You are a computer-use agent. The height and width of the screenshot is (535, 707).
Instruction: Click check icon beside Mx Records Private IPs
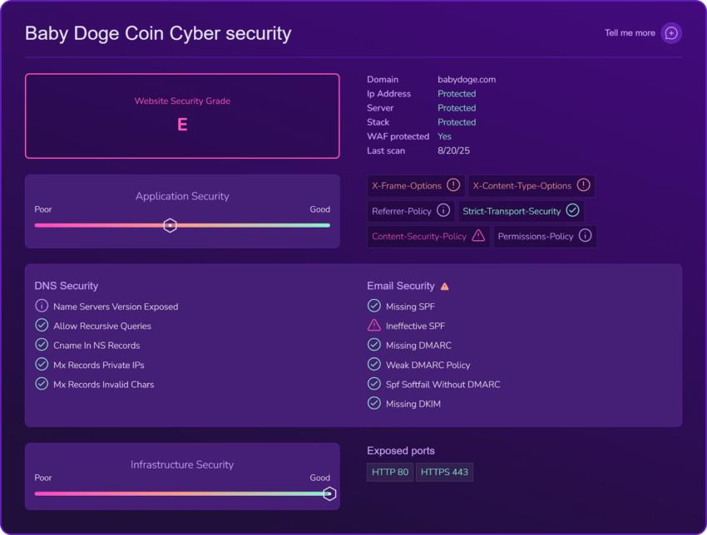tap(42, 364)
